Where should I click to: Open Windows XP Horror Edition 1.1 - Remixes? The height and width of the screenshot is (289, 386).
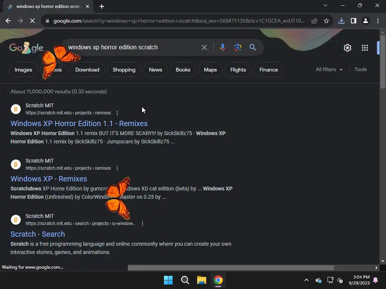[x=79, y=123]
